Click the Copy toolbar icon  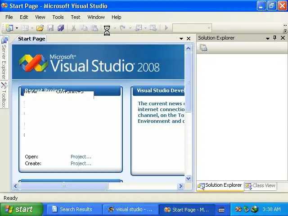click(x=84, y=28)
